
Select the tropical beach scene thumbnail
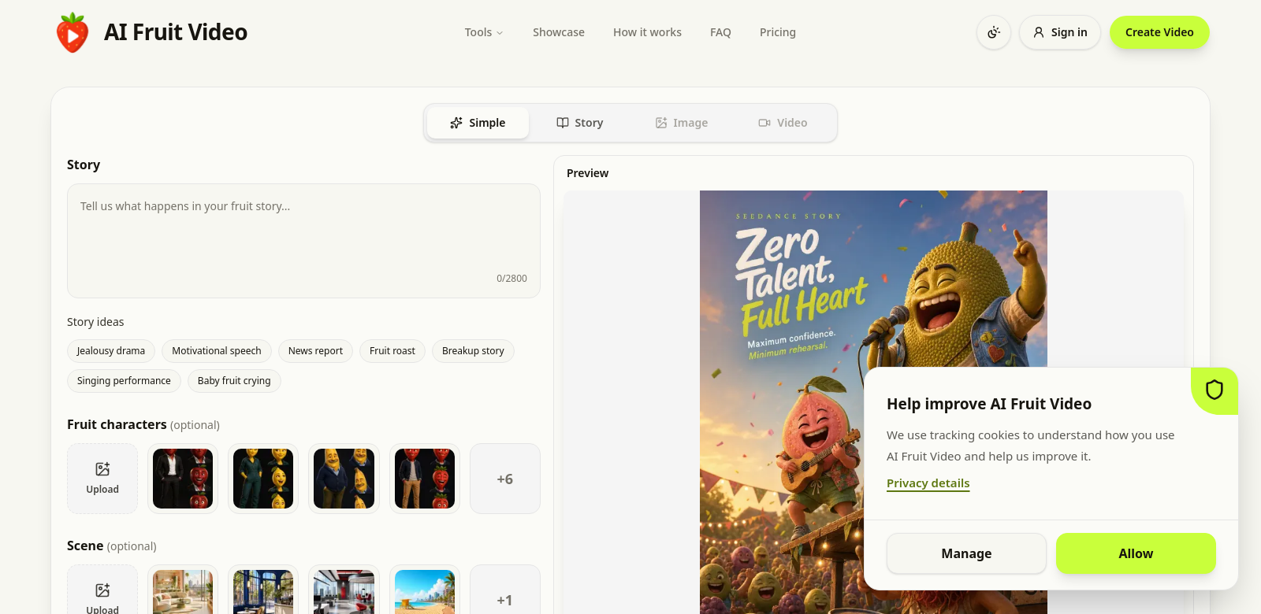pyautogui.click(x=425, y=590)
